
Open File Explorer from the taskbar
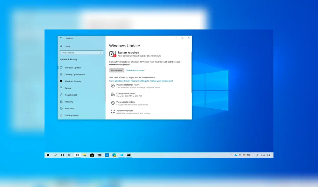[x=85, y=155]
